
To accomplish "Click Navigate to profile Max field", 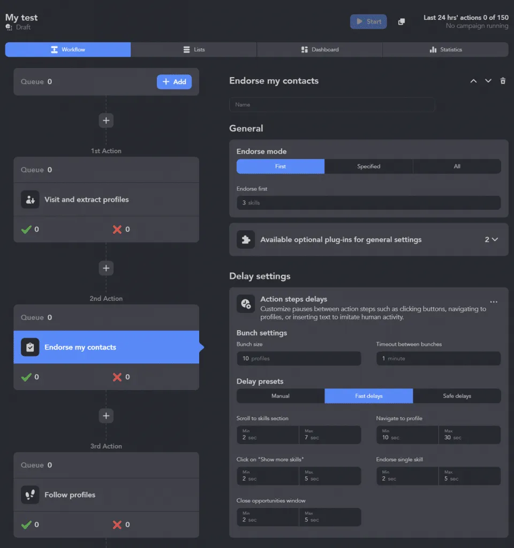I will (x=470, y=435).
